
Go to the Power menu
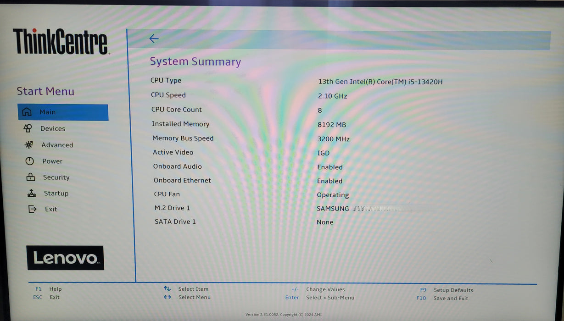coord(52,161)
